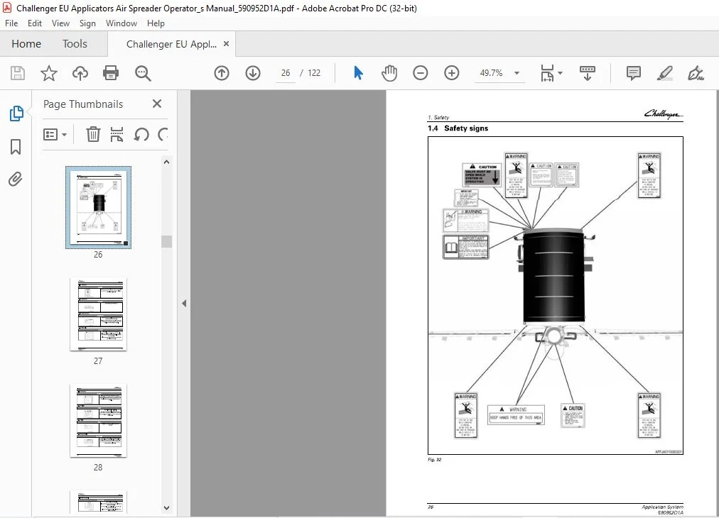Click the 'Page Thumbnails' panel title

tap(83, 104)
